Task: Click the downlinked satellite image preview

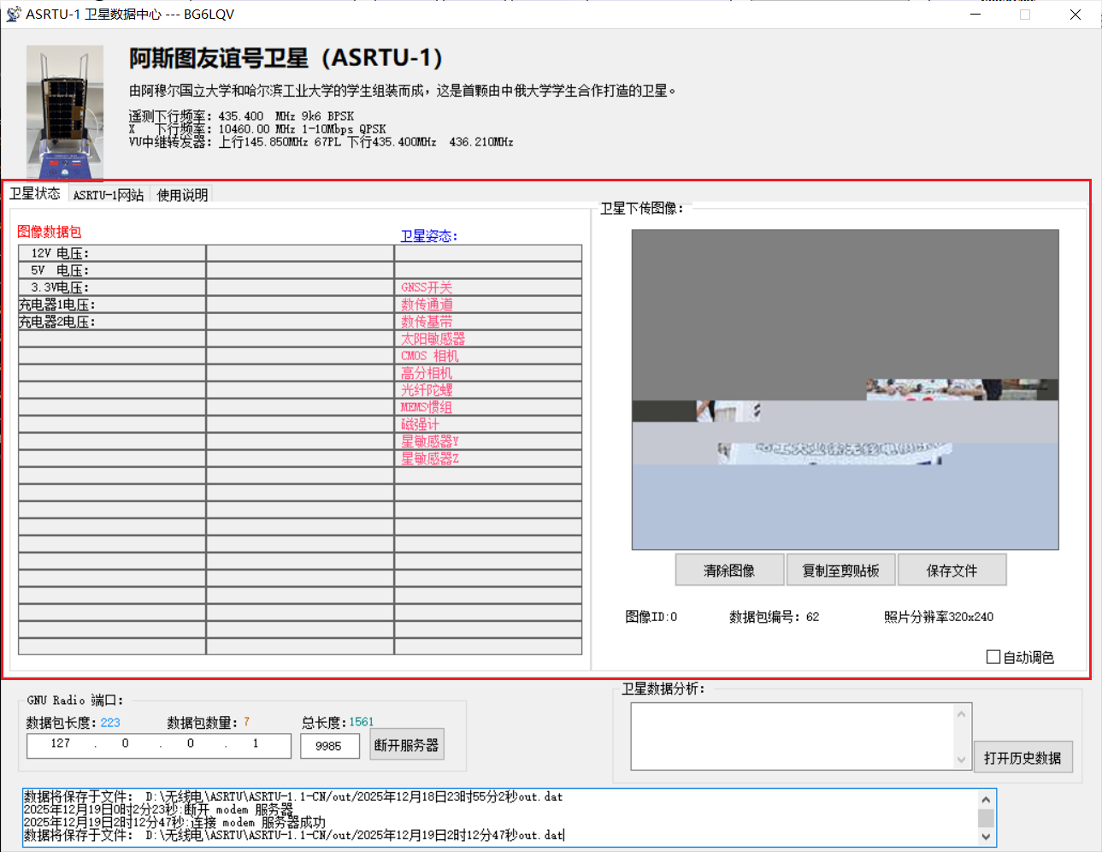Action: (x=845, y=389)
